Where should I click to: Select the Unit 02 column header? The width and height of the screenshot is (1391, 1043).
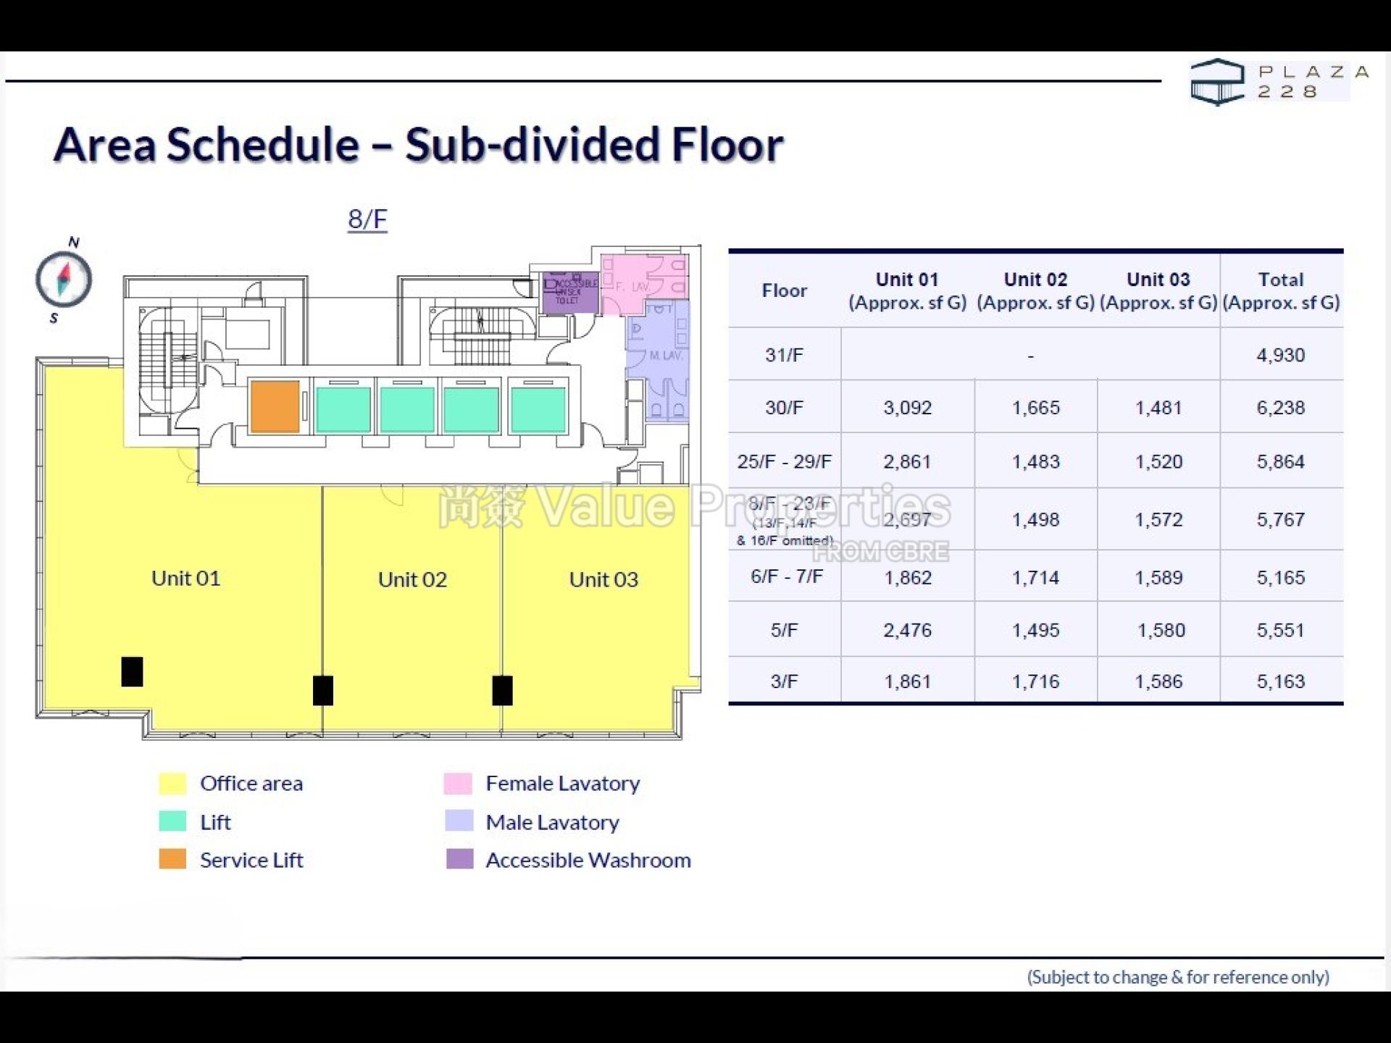(1035, 279)
